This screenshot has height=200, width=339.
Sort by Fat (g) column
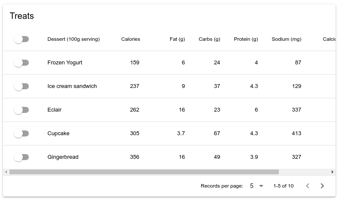(x=177, y=39)
